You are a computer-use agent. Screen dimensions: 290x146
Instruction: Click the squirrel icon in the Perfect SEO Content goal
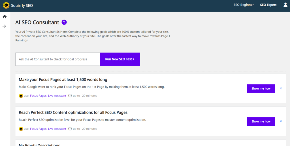[x=21, y=129]
